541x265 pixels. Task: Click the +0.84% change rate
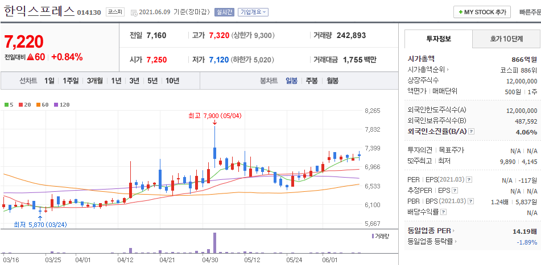click(x=67, y=57)
